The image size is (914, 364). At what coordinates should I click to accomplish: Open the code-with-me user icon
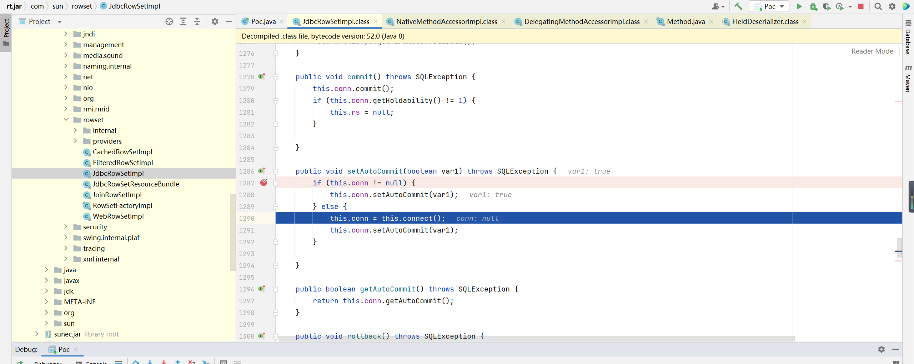[x=718, y=6]
